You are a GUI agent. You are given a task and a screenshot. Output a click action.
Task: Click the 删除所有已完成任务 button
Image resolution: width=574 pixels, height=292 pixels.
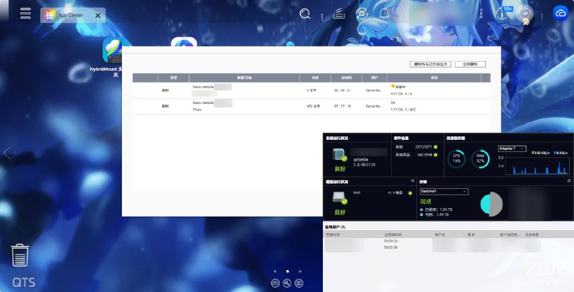click(429, 64)
